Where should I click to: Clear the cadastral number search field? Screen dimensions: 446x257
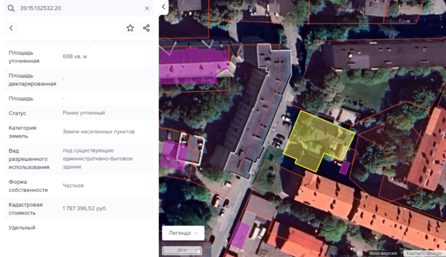coord(147,8)
